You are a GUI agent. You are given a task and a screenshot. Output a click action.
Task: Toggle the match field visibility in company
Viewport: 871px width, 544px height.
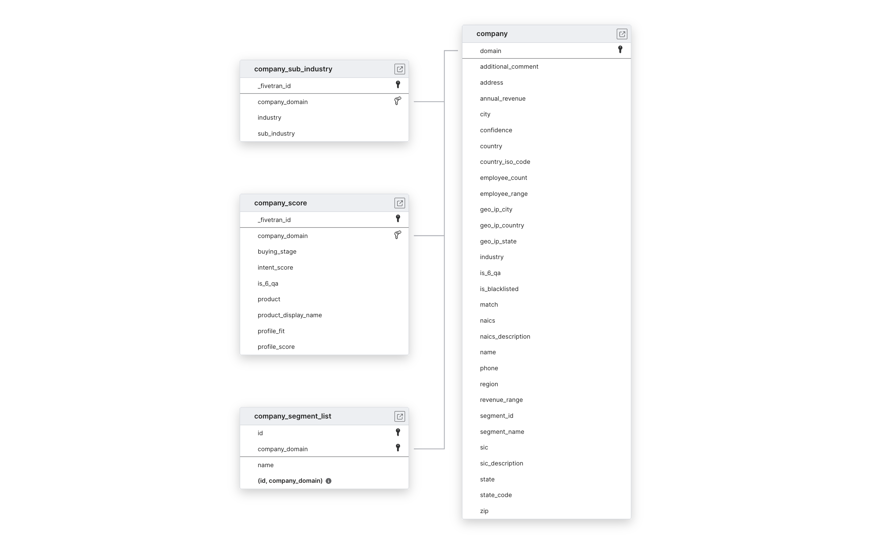pyautogui.click(x=489, y=304)
